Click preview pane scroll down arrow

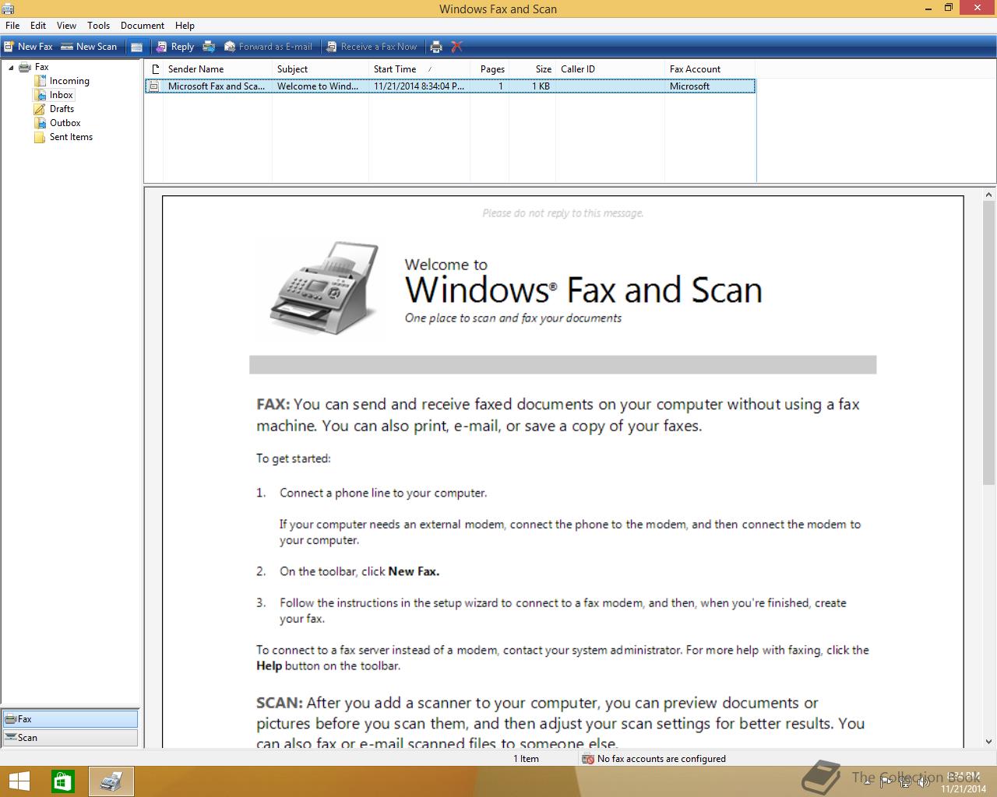989,742
